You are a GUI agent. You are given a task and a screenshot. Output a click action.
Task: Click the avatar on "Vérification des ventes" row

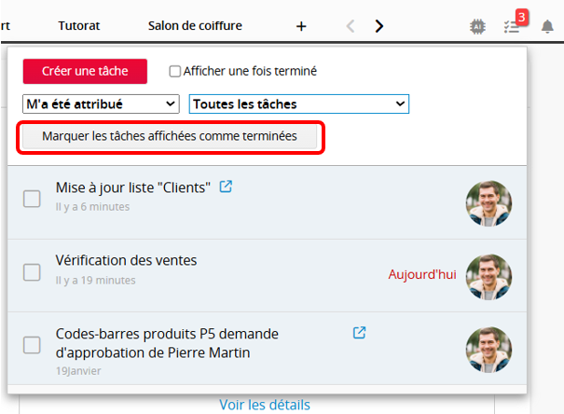(x=488, y=277)
